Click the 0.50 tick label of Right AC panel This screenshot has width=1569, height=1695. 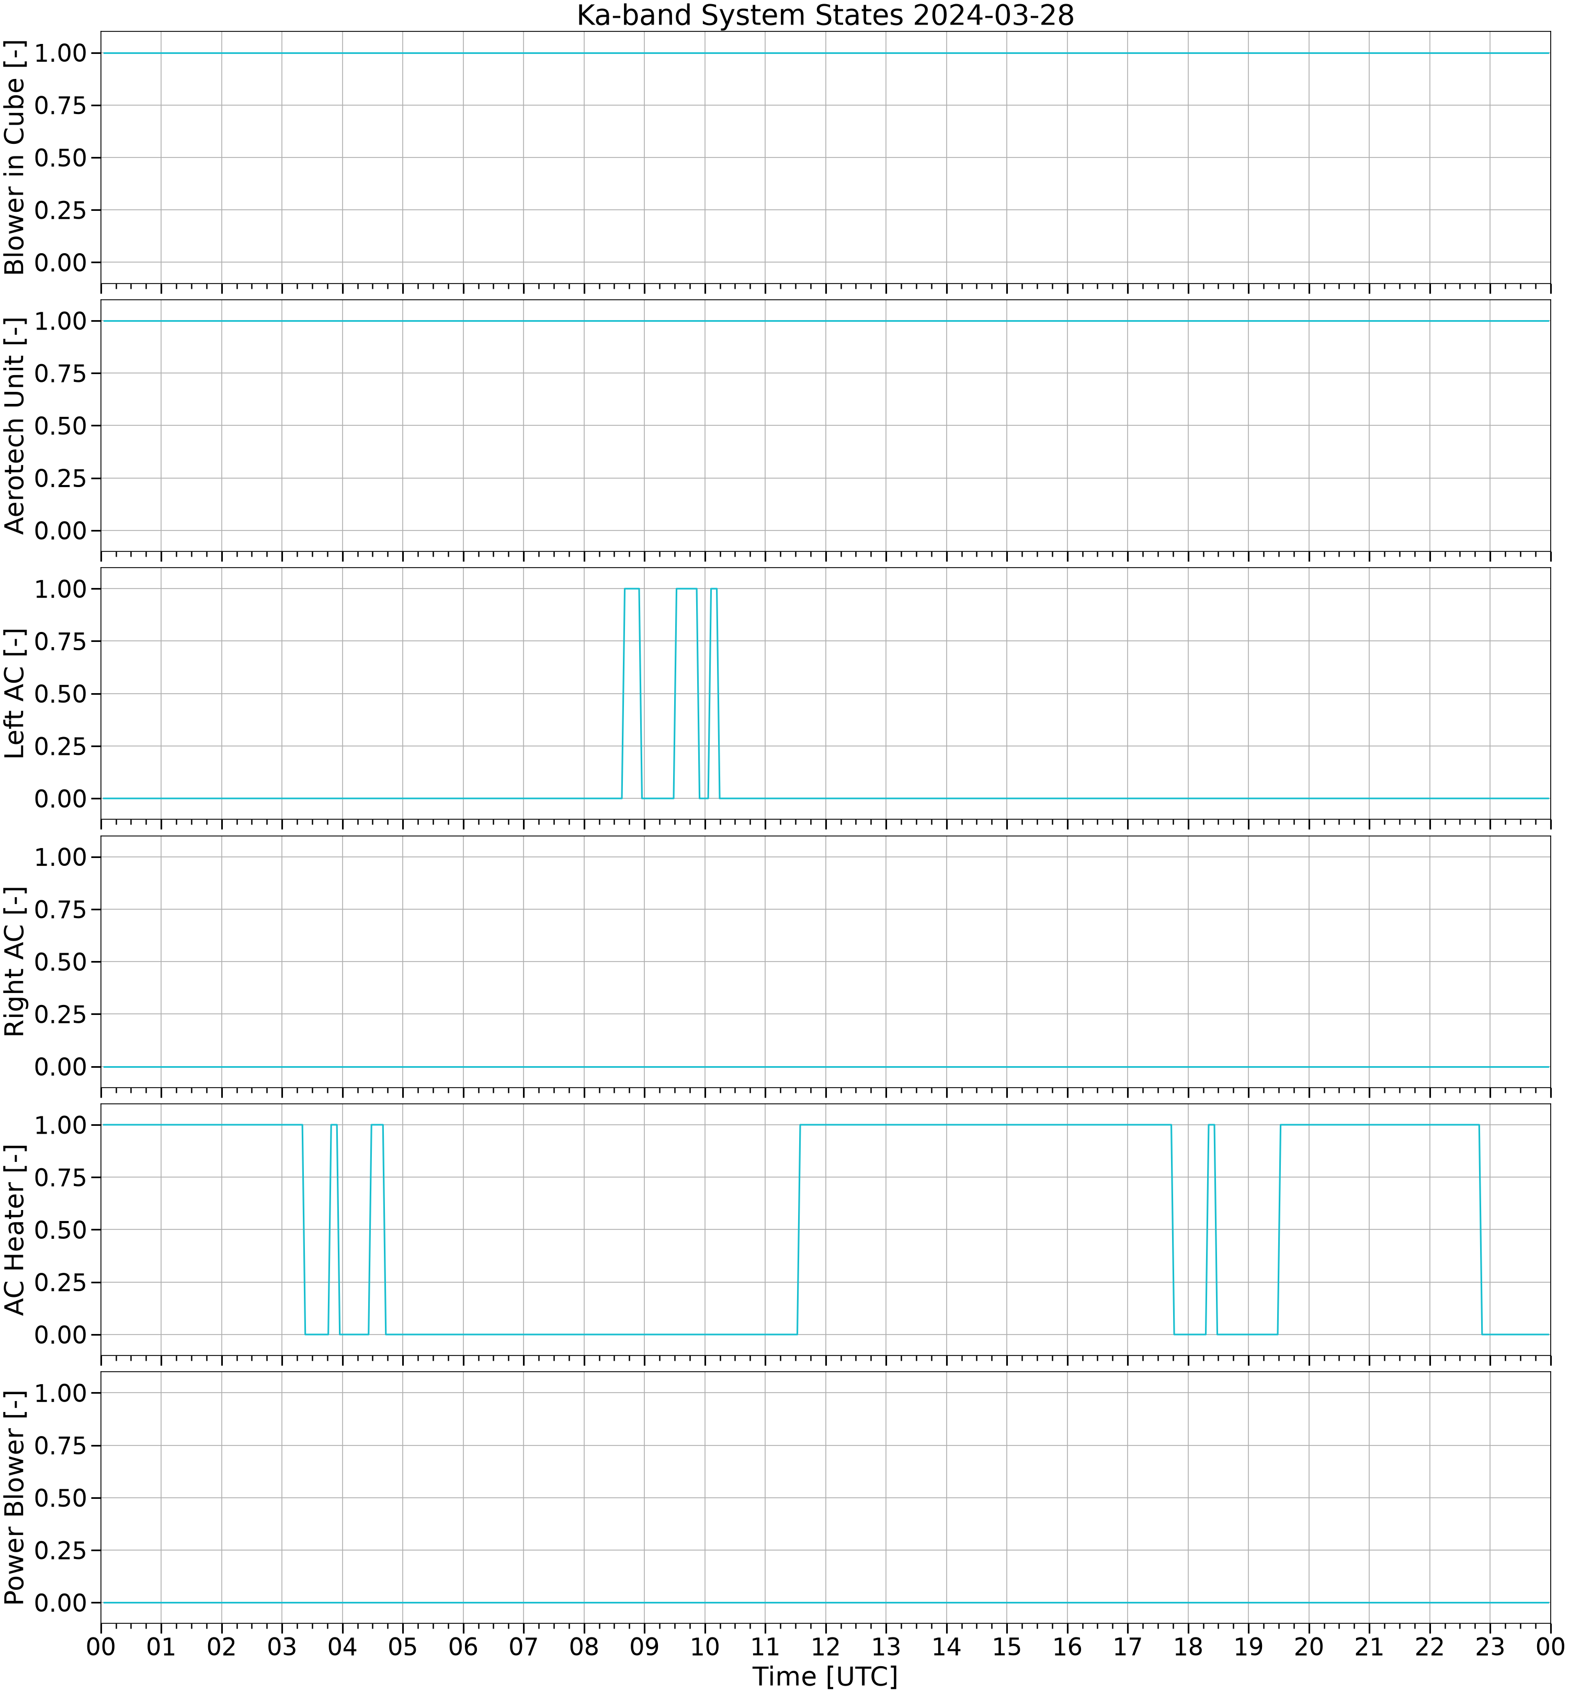point(60,962)
